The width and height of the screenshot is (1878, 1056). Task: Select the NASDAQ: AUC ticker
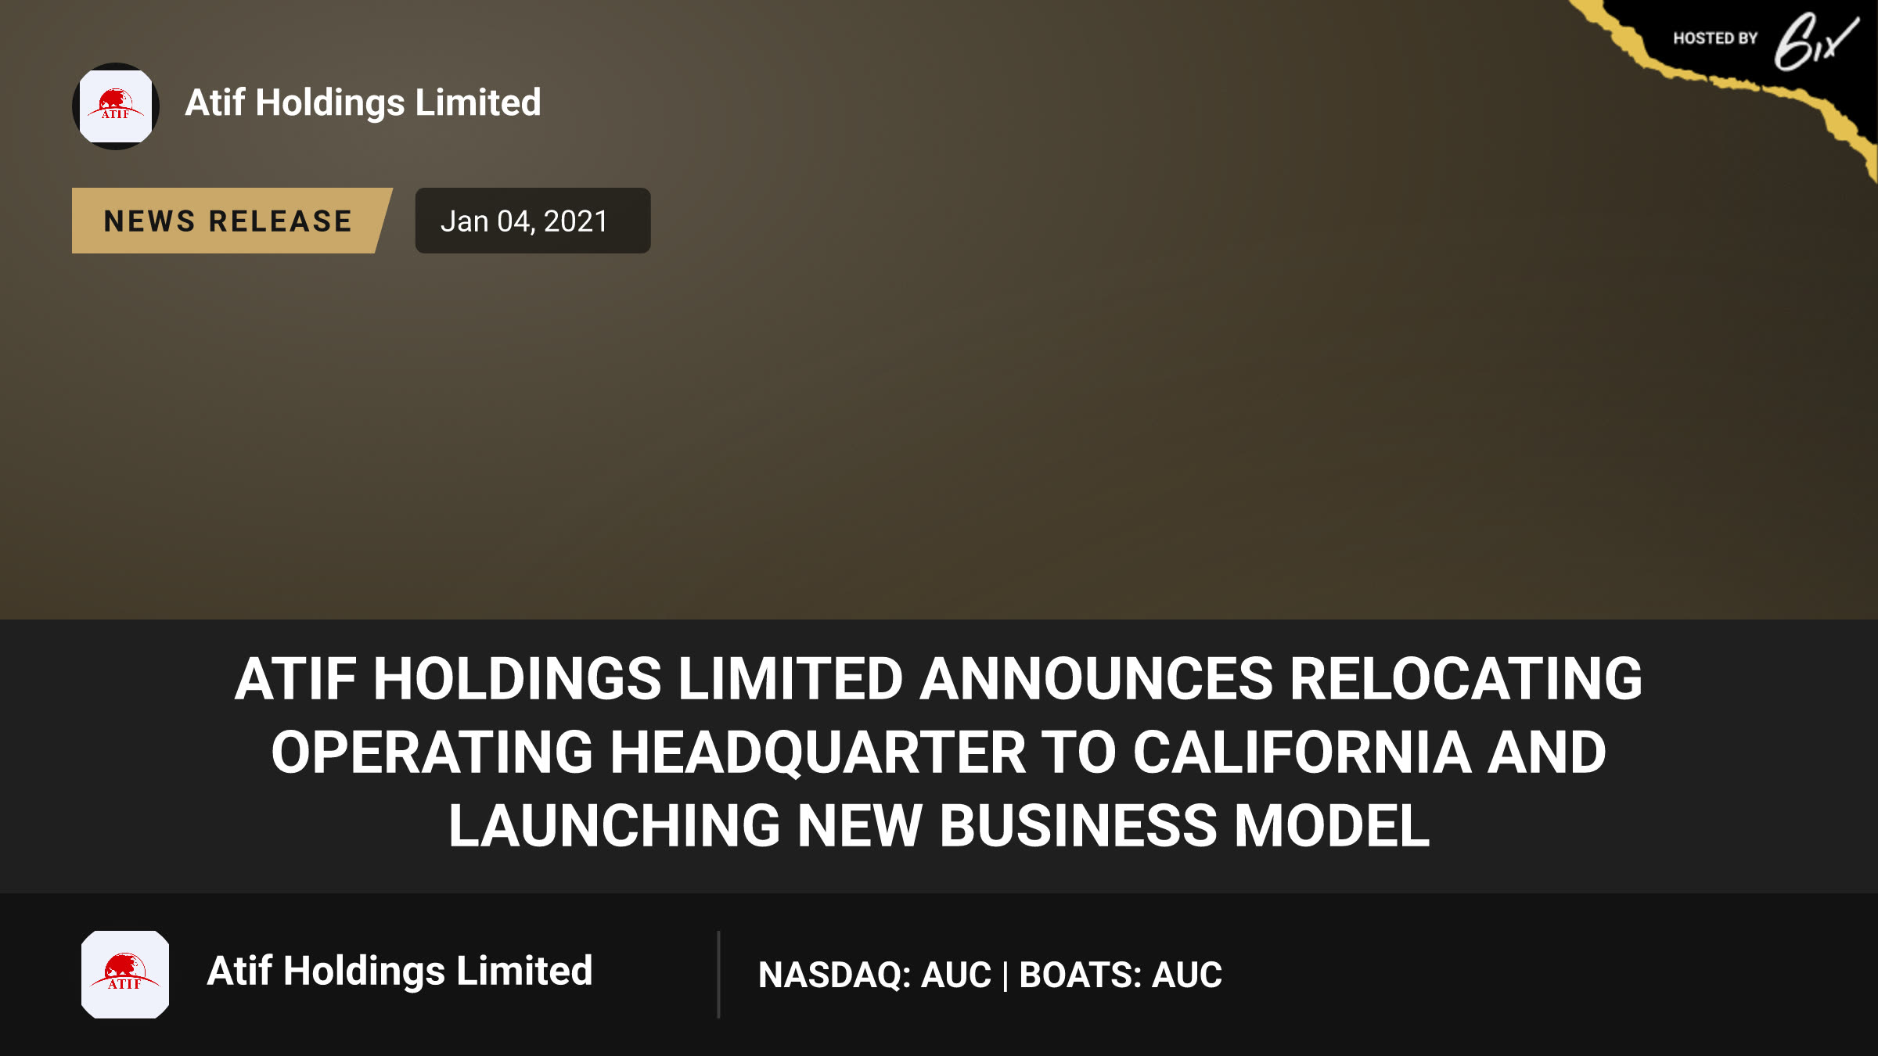pos(875,975)
